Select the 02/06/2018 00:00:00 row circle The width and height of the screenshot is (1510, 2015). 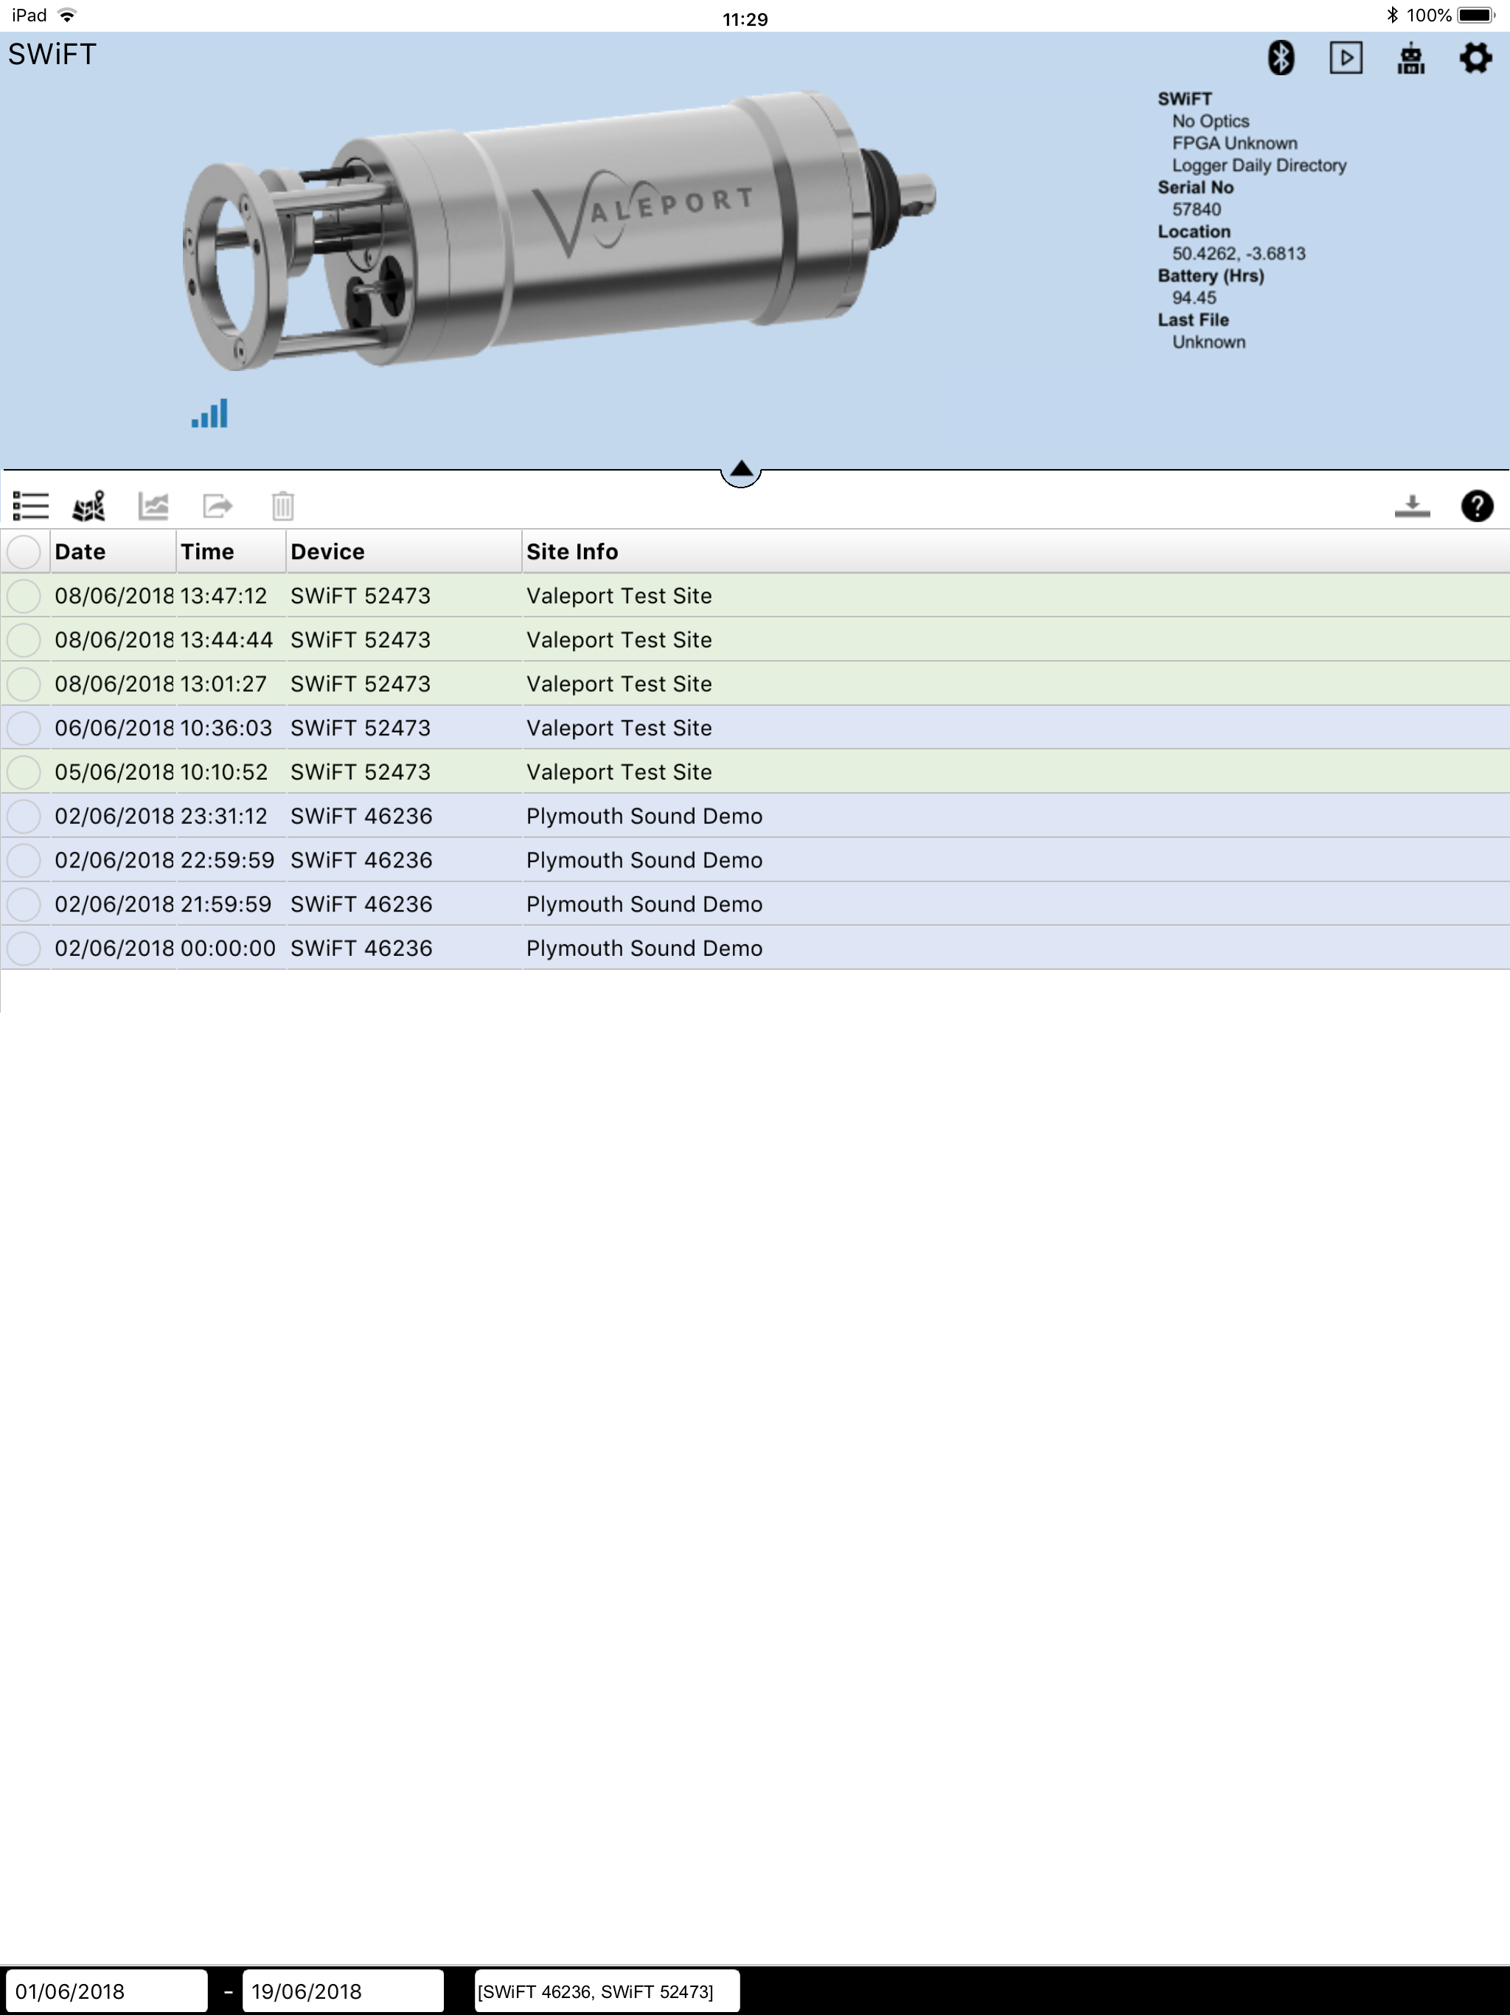pos(24,948)
